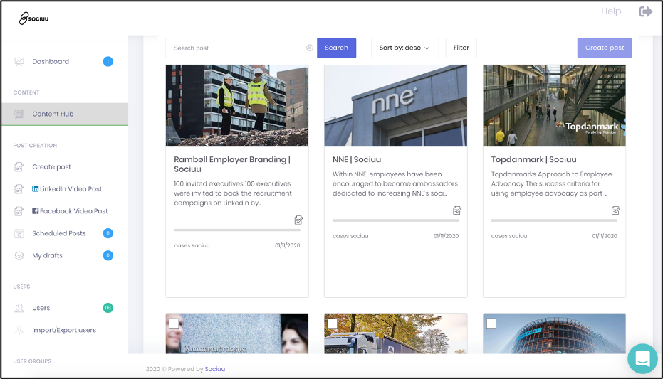Click the Dashboard notification badge
The image size is (663, 379).
(108, 62)
